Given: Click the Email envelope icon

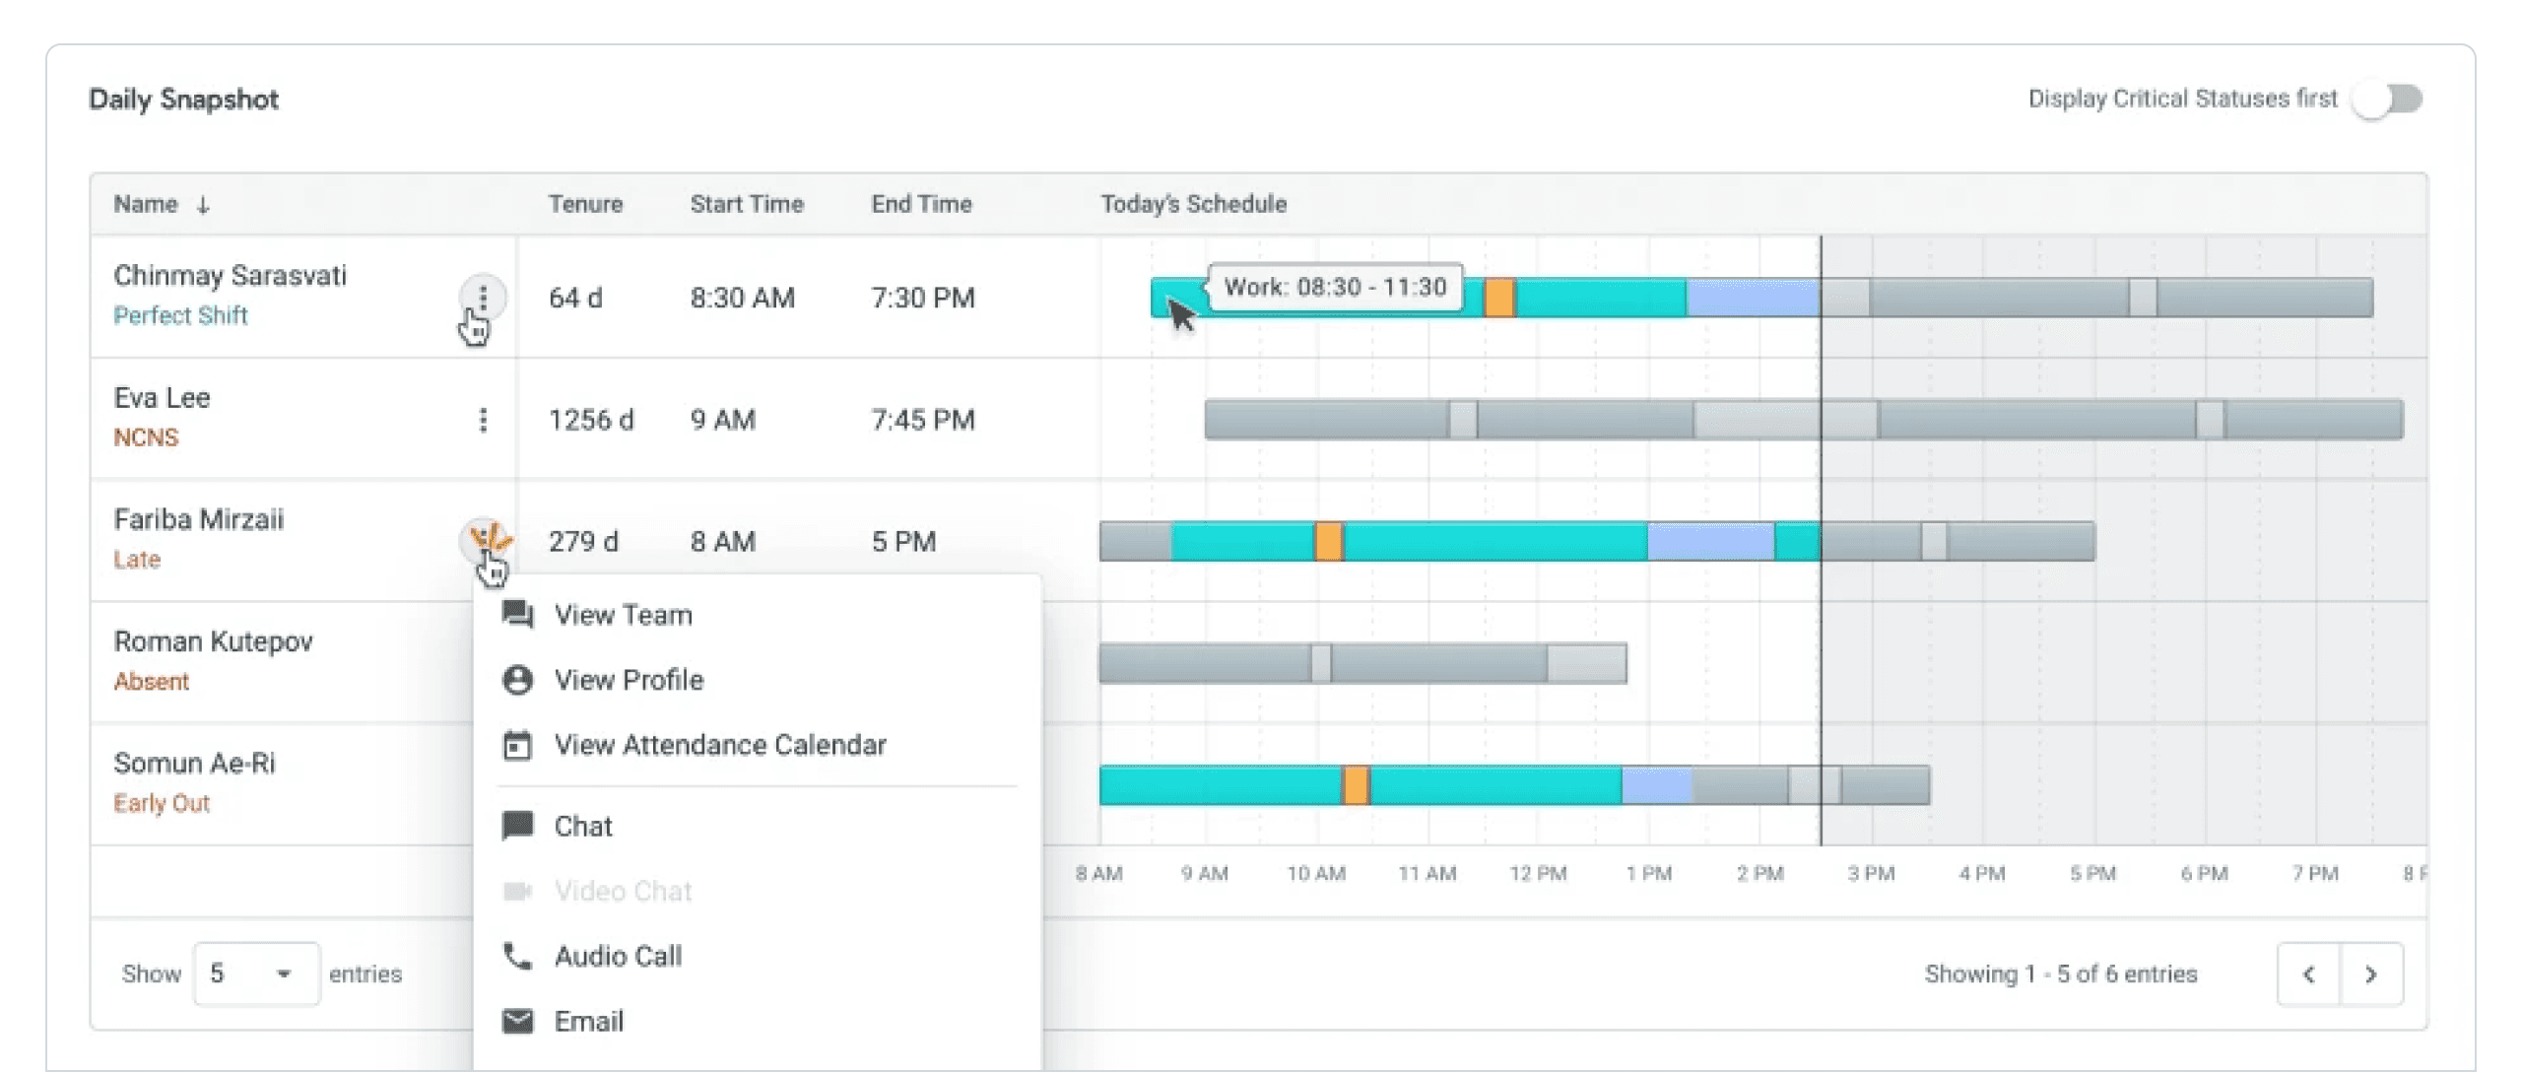Looking at the screenshot, I should coord(517,1020).
